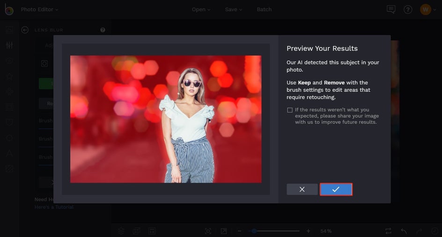The image size is (442, 237).
Task: Expand the account dropdown arrow beside the avatar
Action: [435, 10]
